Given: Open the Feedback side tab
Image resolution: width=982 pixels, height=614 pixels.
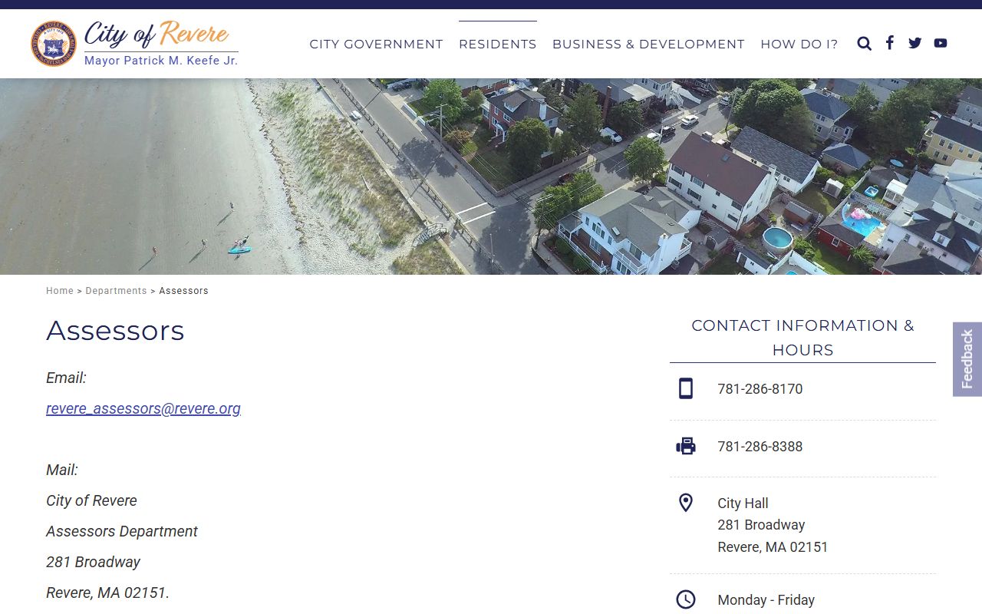Looking at the screenshot, I should click(967, 359).
